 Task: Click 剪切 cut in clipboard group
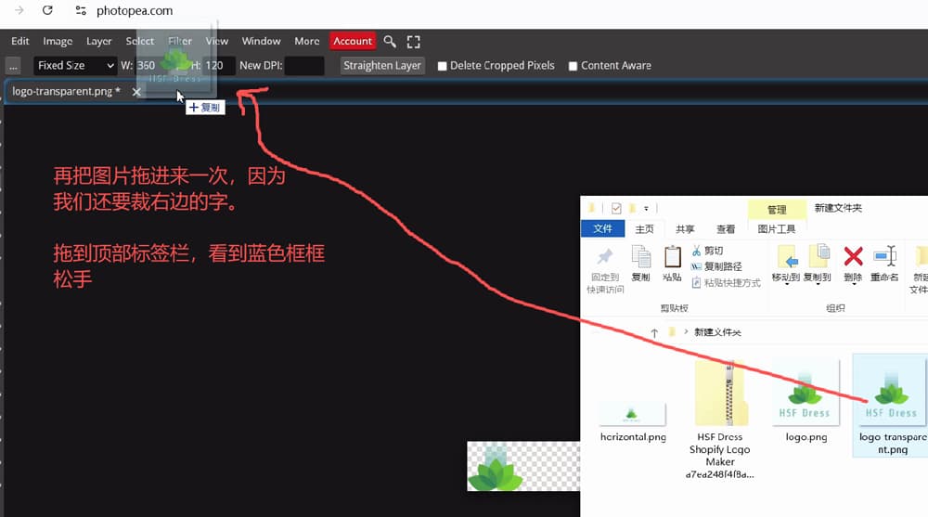click(x=708, y=251)
